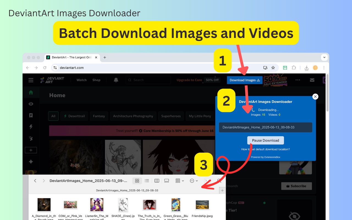Select the All filter tab
Image resolution: width=352 pixels, height=220 pixels.
click(53, 116)
